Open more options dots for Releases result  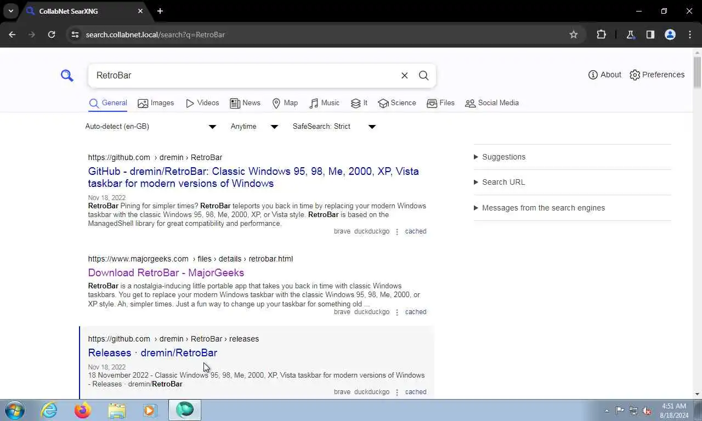click(397, 392)
